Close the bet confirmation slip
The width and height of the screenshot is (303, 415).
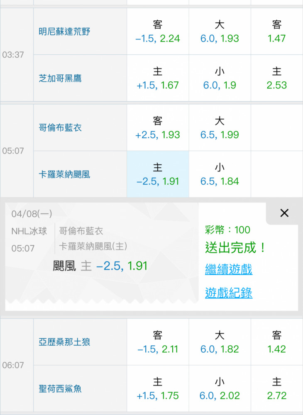284,213
